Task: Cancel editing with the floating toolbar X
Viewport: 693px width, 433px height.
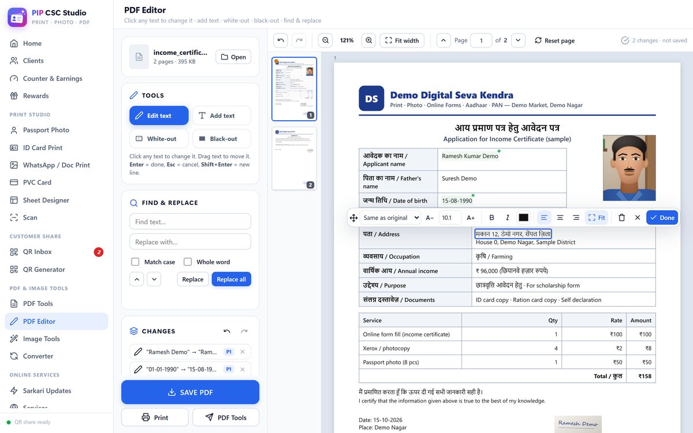Action: click(x=638, y=218)
